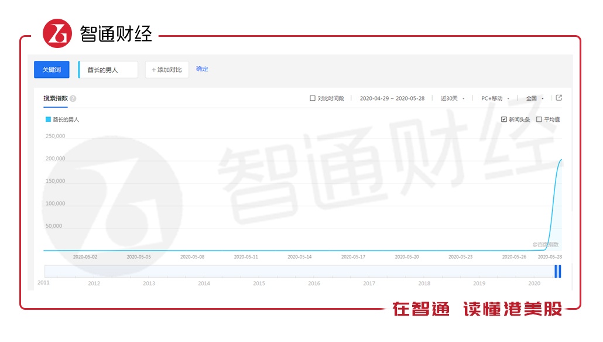Click the 250,000 y-axis value
Viewport: 603px width, 342px height.
(56, 136)
